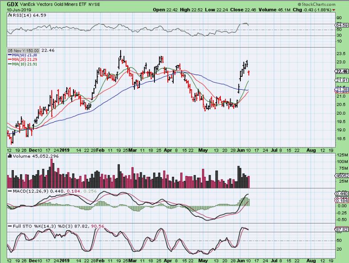Click the -0.25 MACD axis label
Image resolution: width=349 pixels, height=263 pixels.
pyautogui.click(x=342, y=213)
